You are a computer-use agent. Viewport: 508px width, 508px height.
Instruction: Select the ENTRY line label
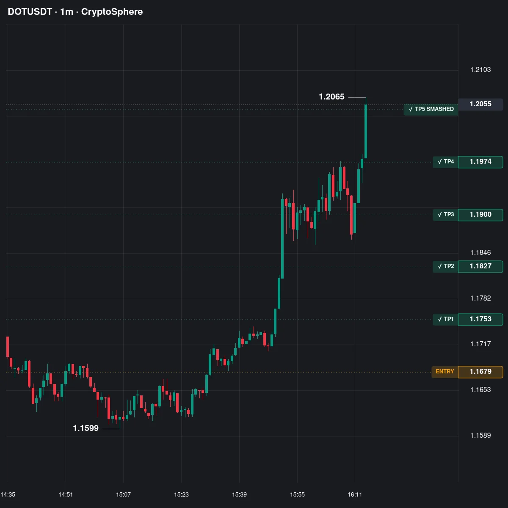tap(444, 372)
